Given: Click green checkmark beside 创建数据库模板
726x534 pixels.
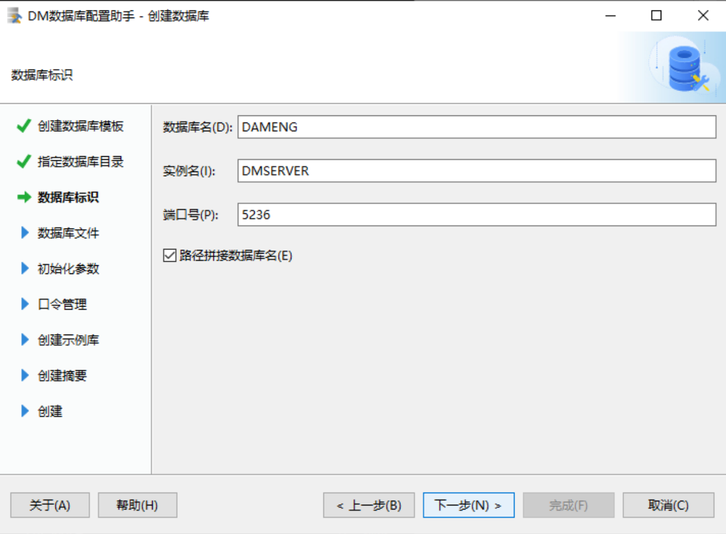Looking at the screenshot, I should [x=24, y=127].
